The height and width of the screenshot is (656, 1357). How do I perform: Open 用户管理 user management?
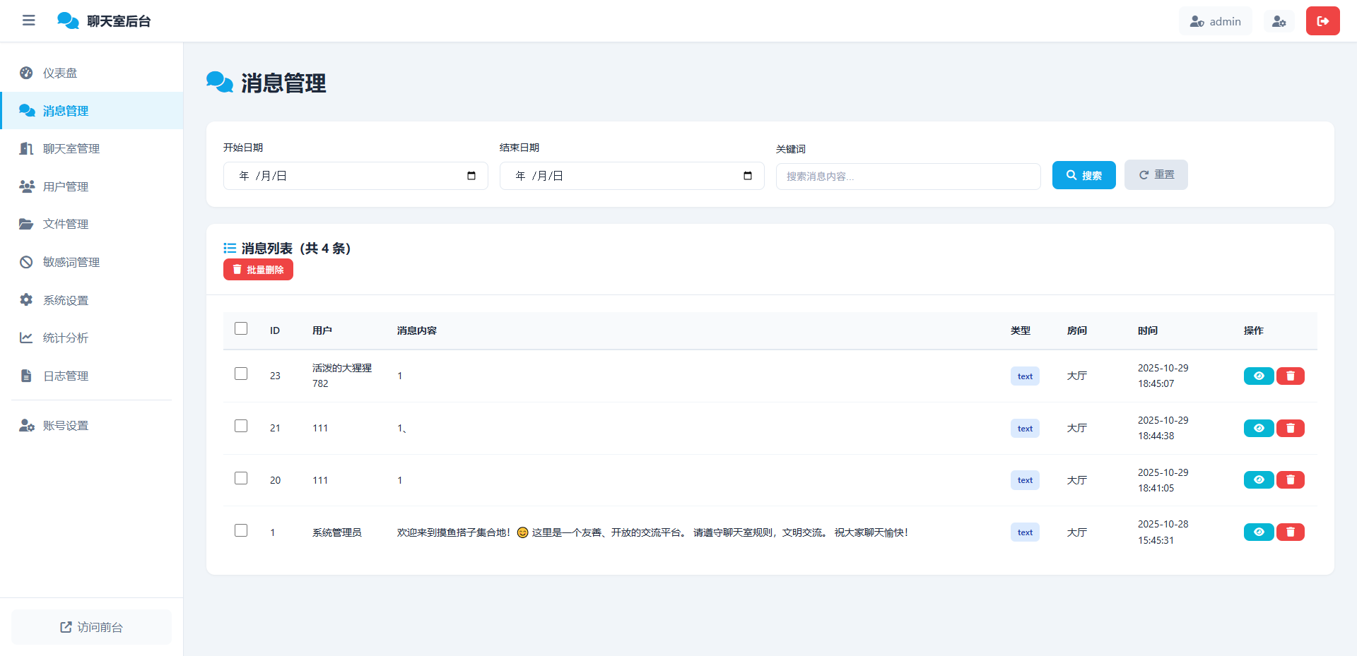64,186
